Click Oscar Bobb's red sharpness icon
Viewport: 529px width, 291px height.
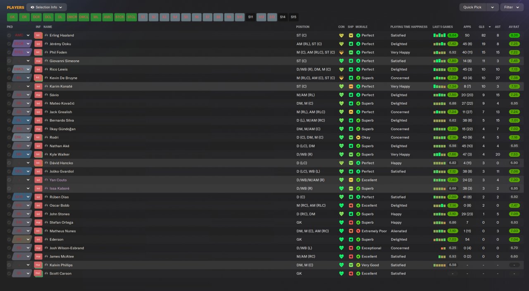[351, 205]
